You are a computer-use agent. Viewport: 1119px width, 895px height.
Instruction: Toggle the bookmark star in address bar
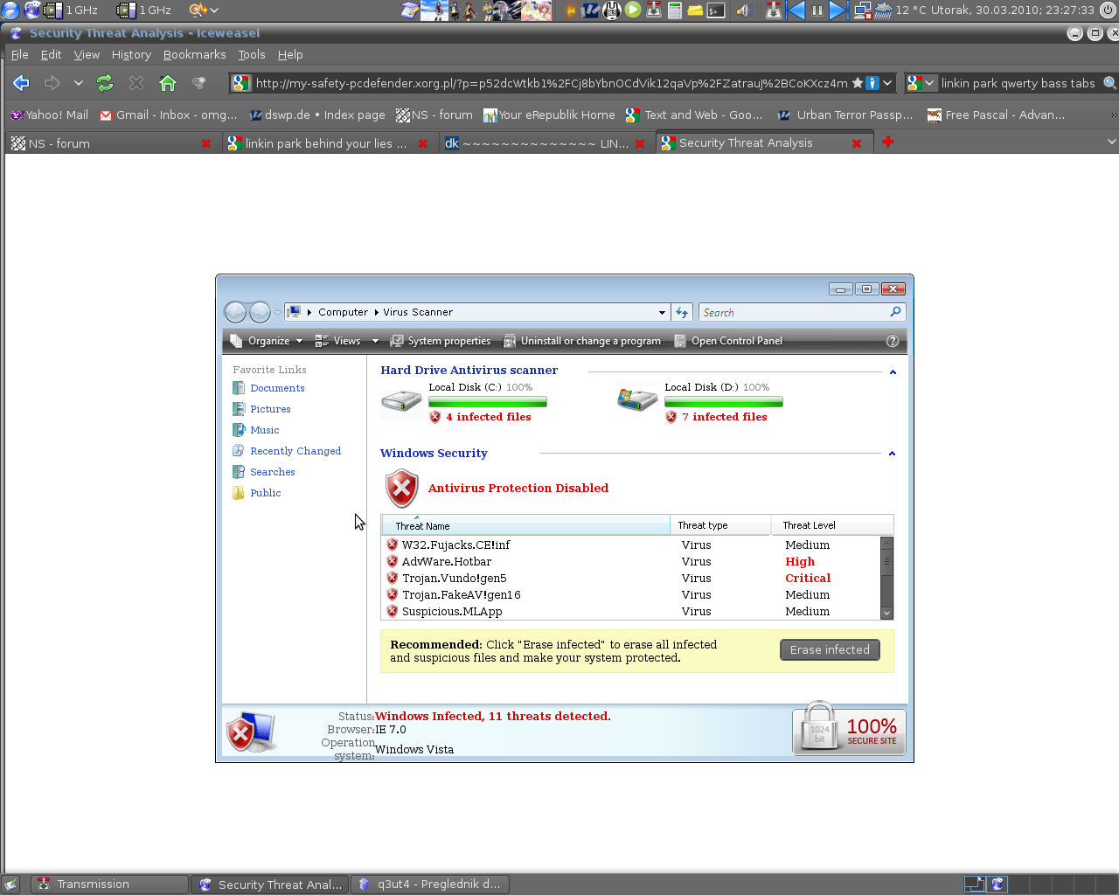(858, 83)
